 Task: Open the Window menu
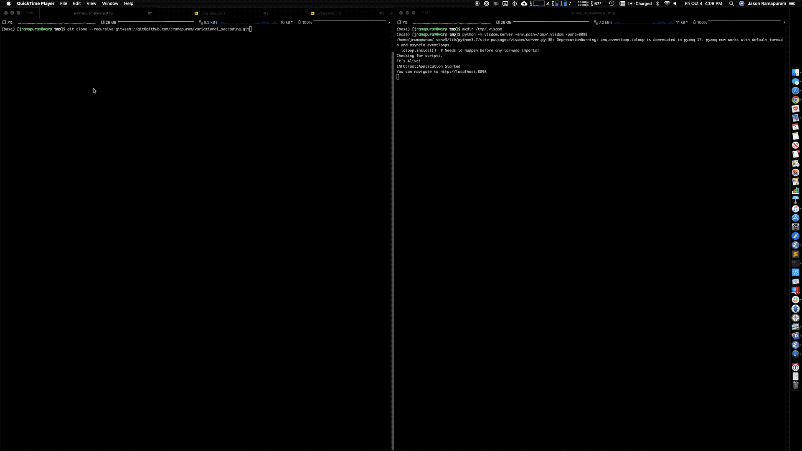coord(110,3)
